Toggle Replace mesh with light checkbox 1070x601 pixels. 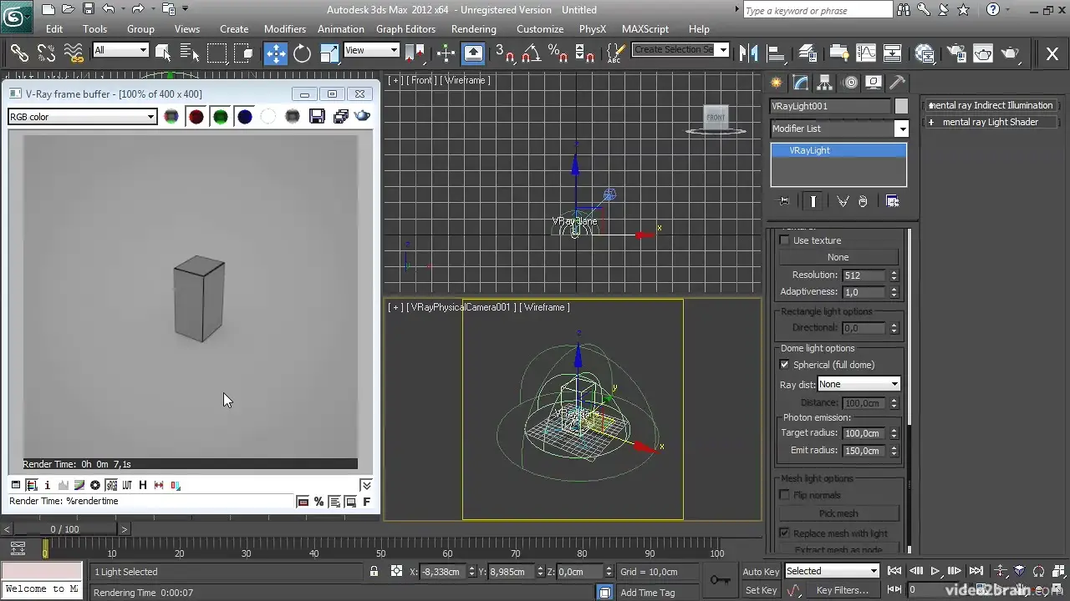(784, 533)
